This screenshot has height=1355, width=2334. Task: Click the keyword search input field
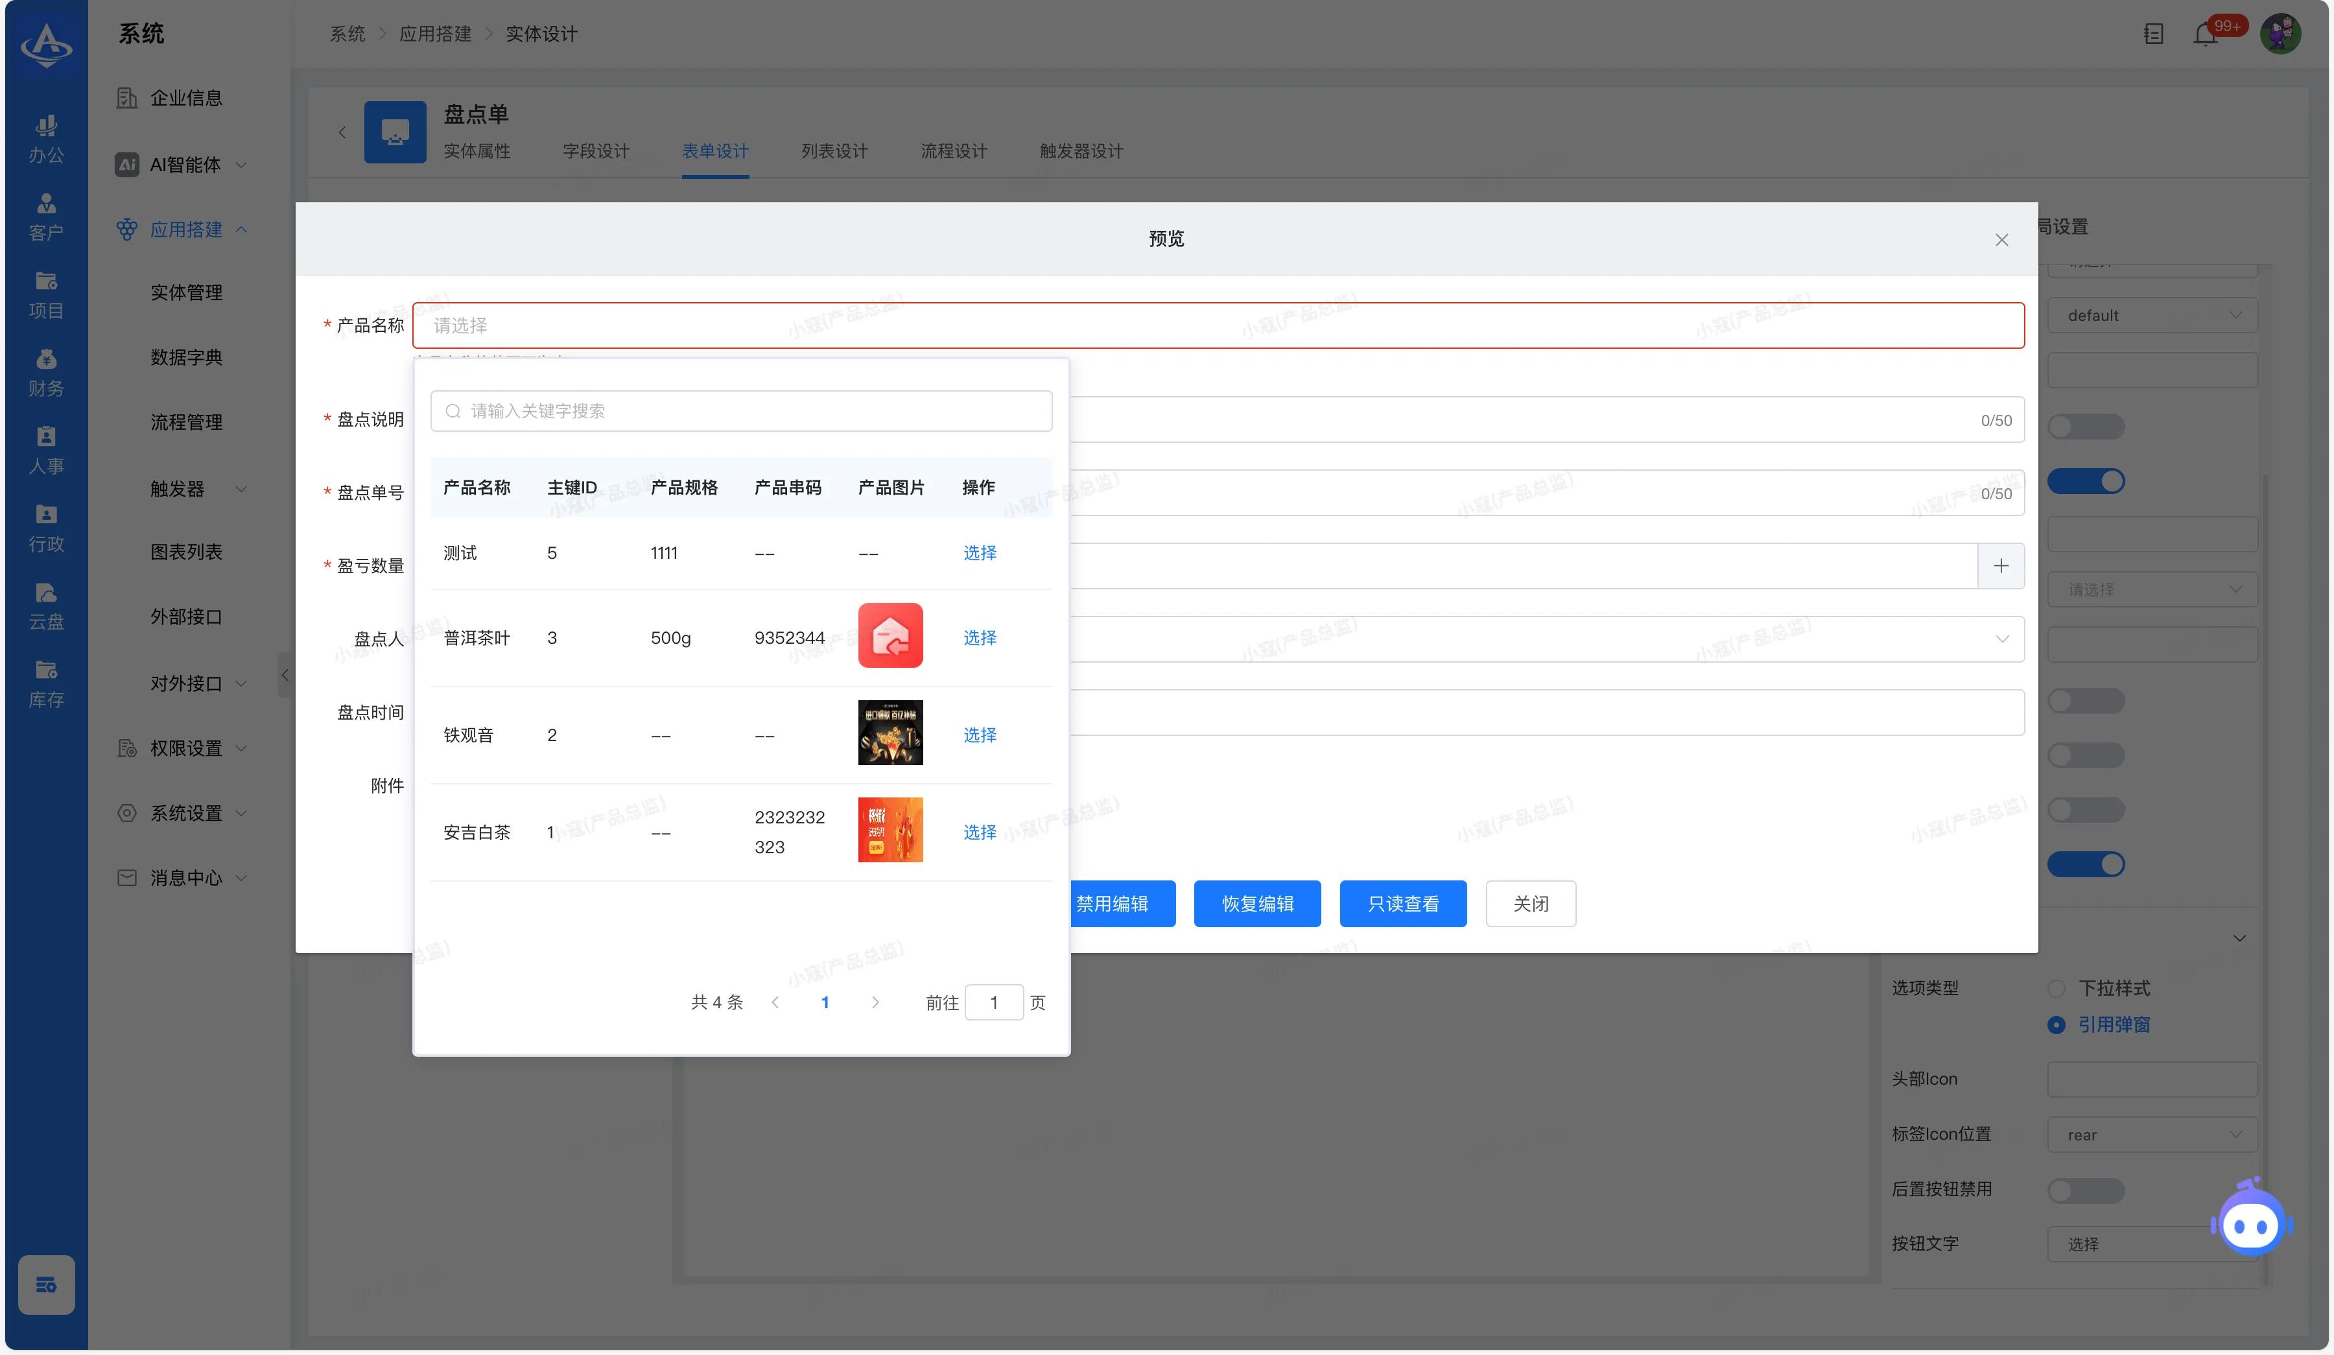(741, 411)
